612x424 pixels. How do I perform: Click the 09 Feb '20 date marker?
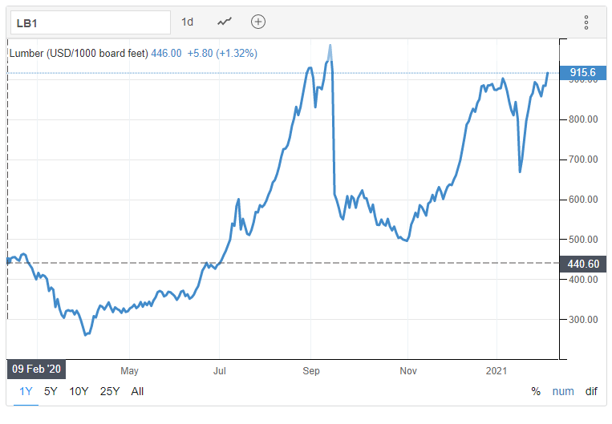click(37, 369)
